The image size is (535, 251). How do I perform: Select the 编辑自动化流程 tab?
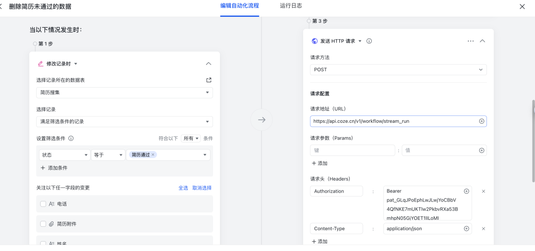pos(239,6)
